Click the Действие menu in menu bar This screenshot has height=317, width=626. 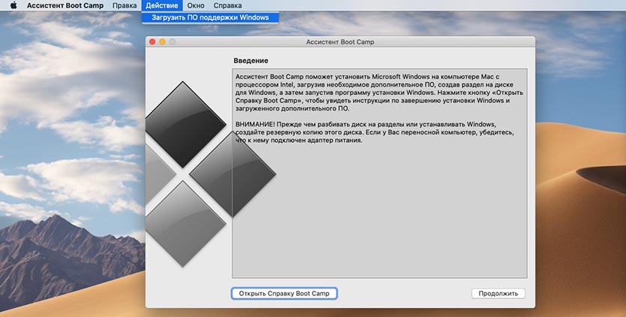[162, 5]
